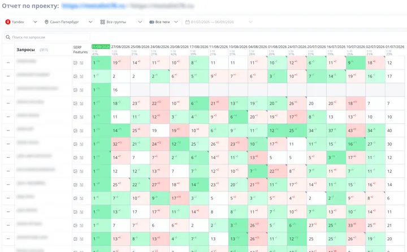Click cell 16 under 27/08/2026
This screenshot has width=407, height=252.
pos(120,90)
